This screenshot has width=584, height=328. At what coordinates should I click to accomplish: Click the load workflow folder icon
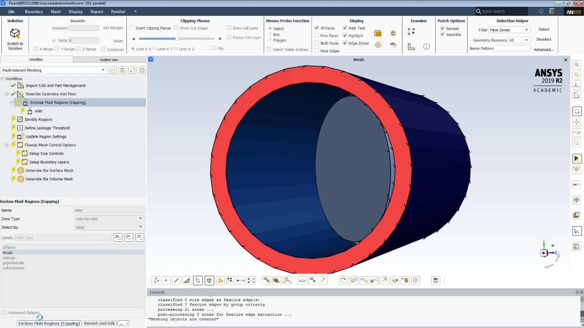click(x=113, y=70)
